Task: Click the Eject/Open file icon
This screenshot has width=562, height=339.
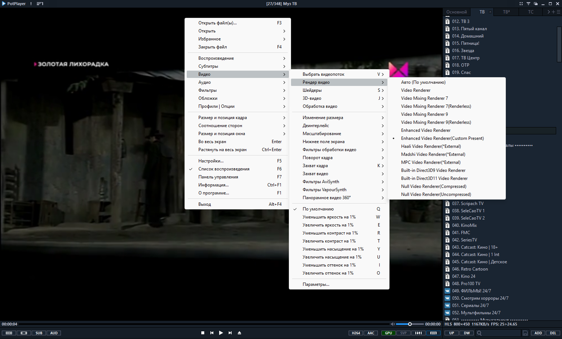Action: click(x=240, y=333)
